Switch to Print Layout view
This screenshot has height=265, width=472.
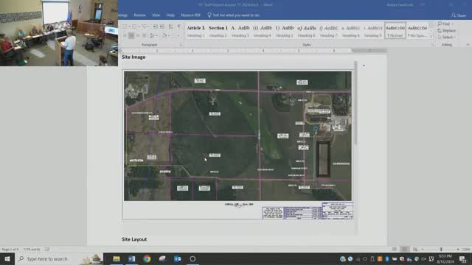click(x=405, y=250)
